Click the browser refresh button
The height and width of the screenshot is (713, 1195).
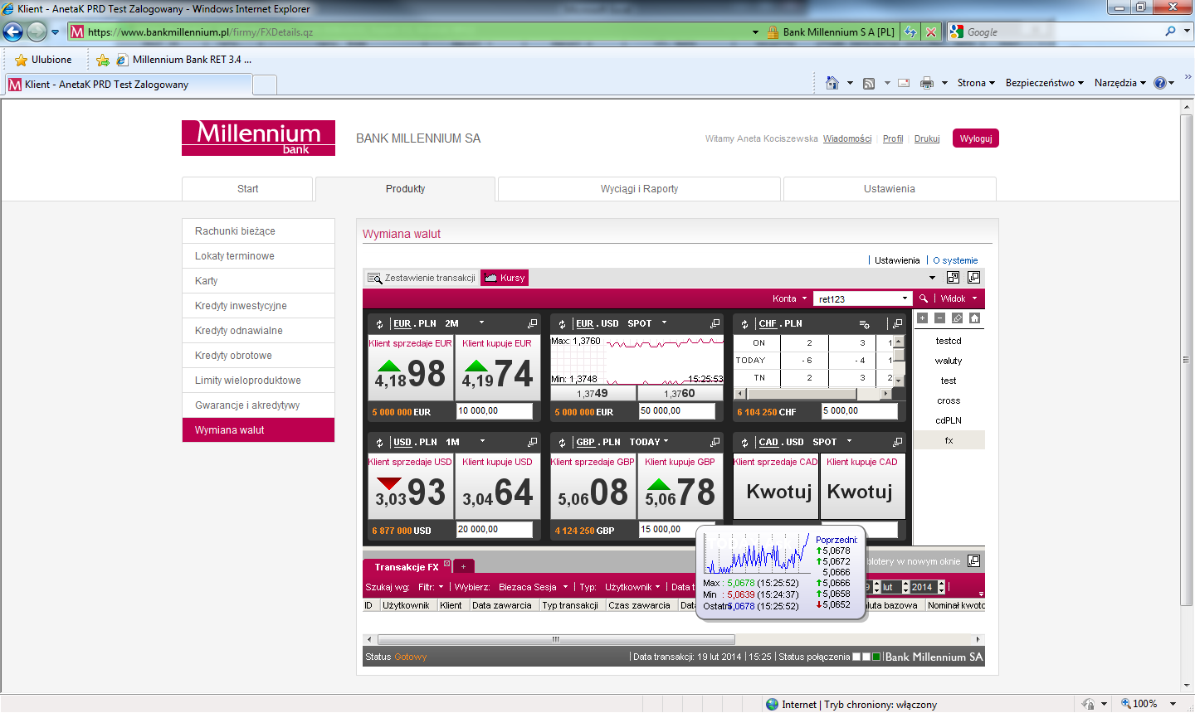pyautogui.click(x=911, y=32)
